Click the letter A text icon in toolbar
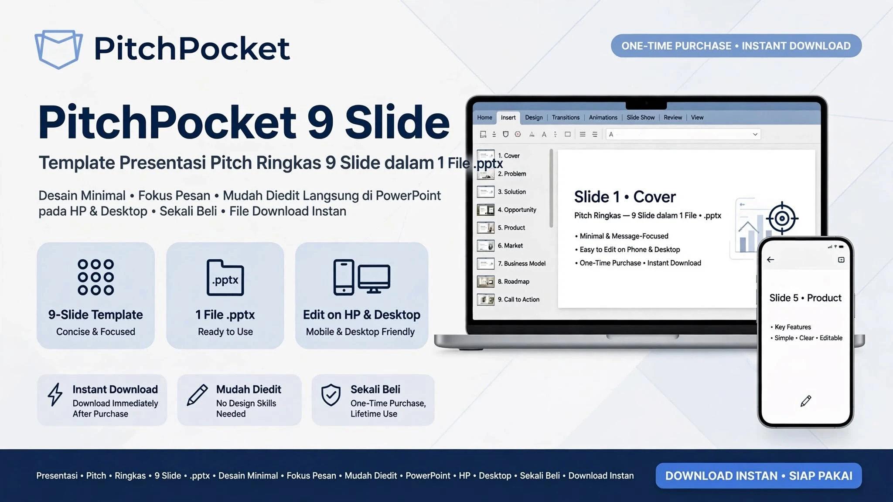This screenshot has width=893, height=502. [x=544, y=135]
